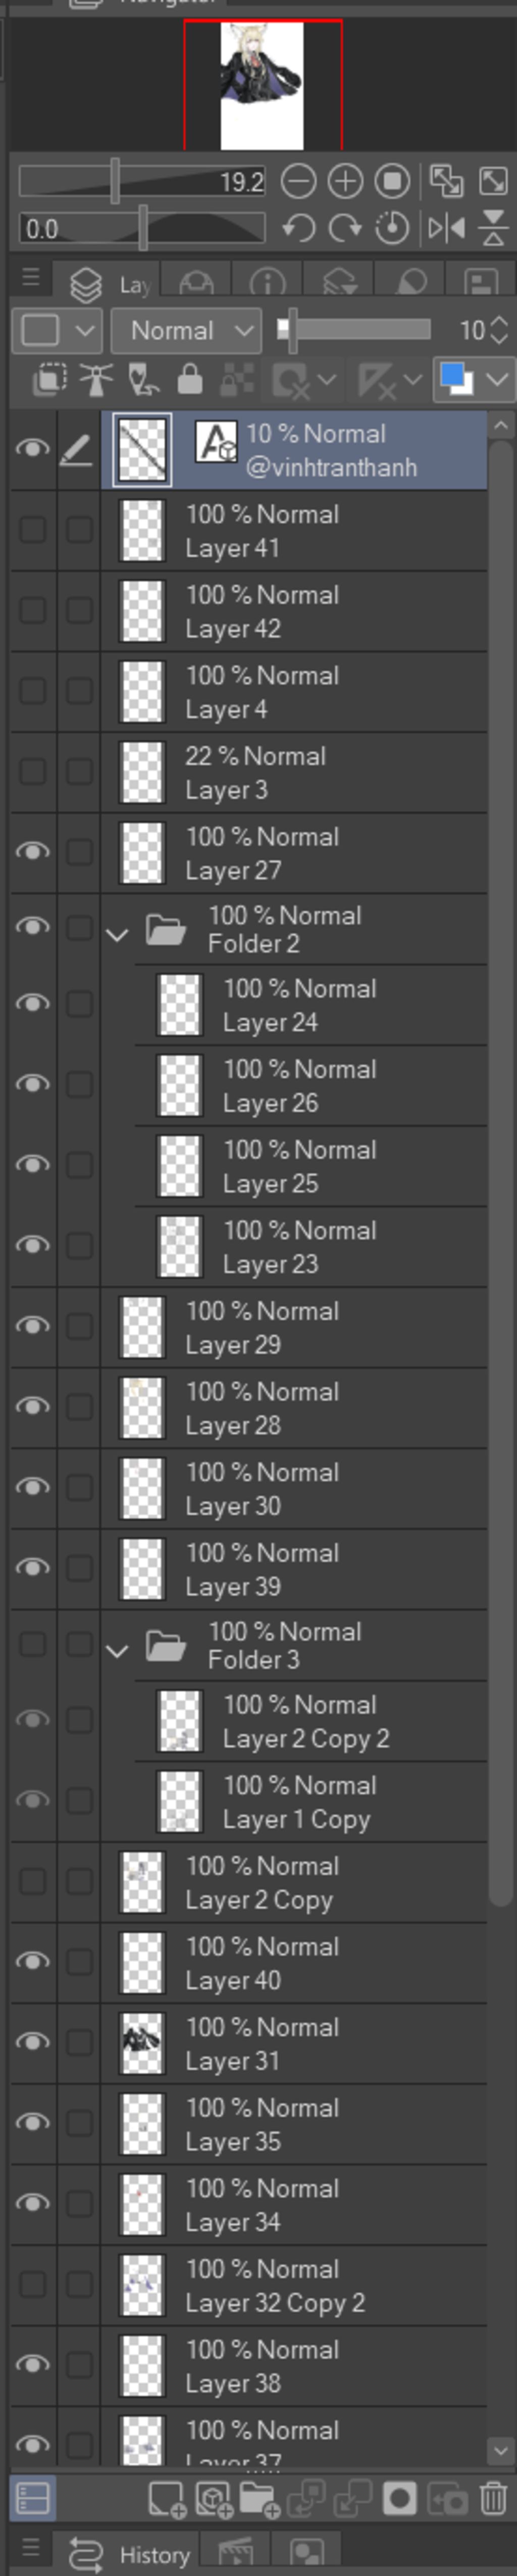Screen dimensions: 517x2576
Task: Show Layer 41 by clicking its visibility box
Action: point(33,529)
